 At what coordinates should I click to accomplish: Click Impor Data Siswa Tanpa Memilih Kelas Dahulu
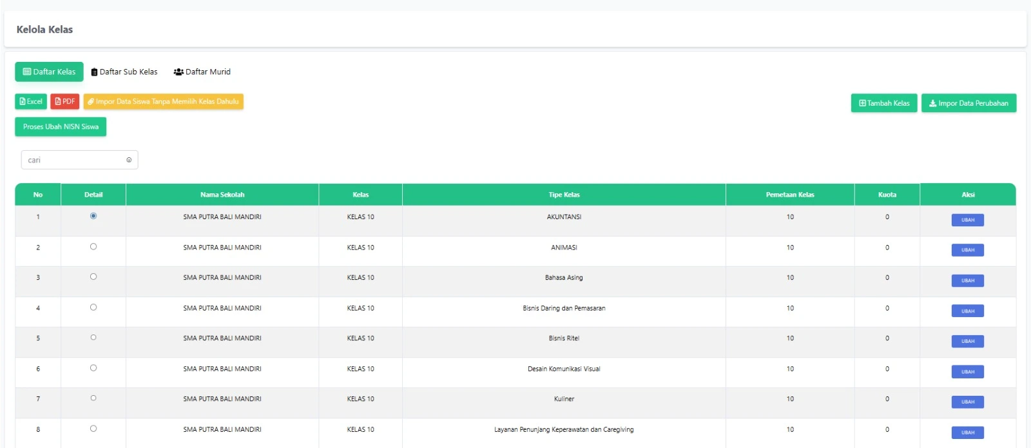163,102
